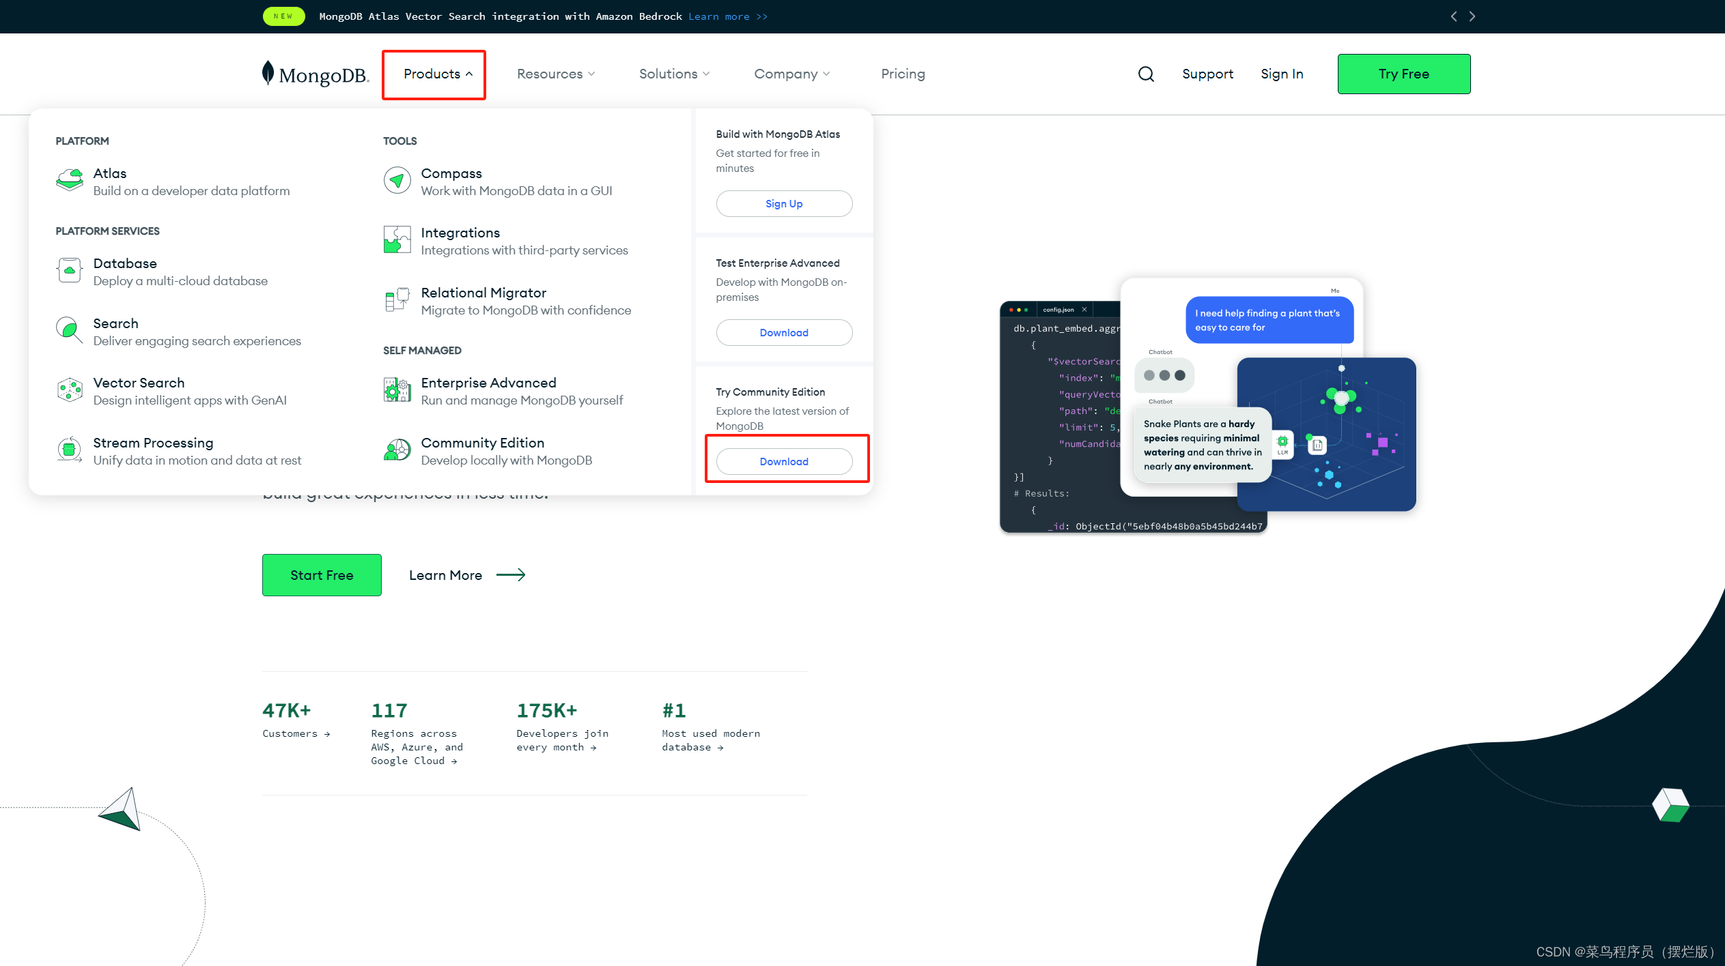Open the Pricing menu item
Screen dimensions: 1725x966
coord(902,74)
